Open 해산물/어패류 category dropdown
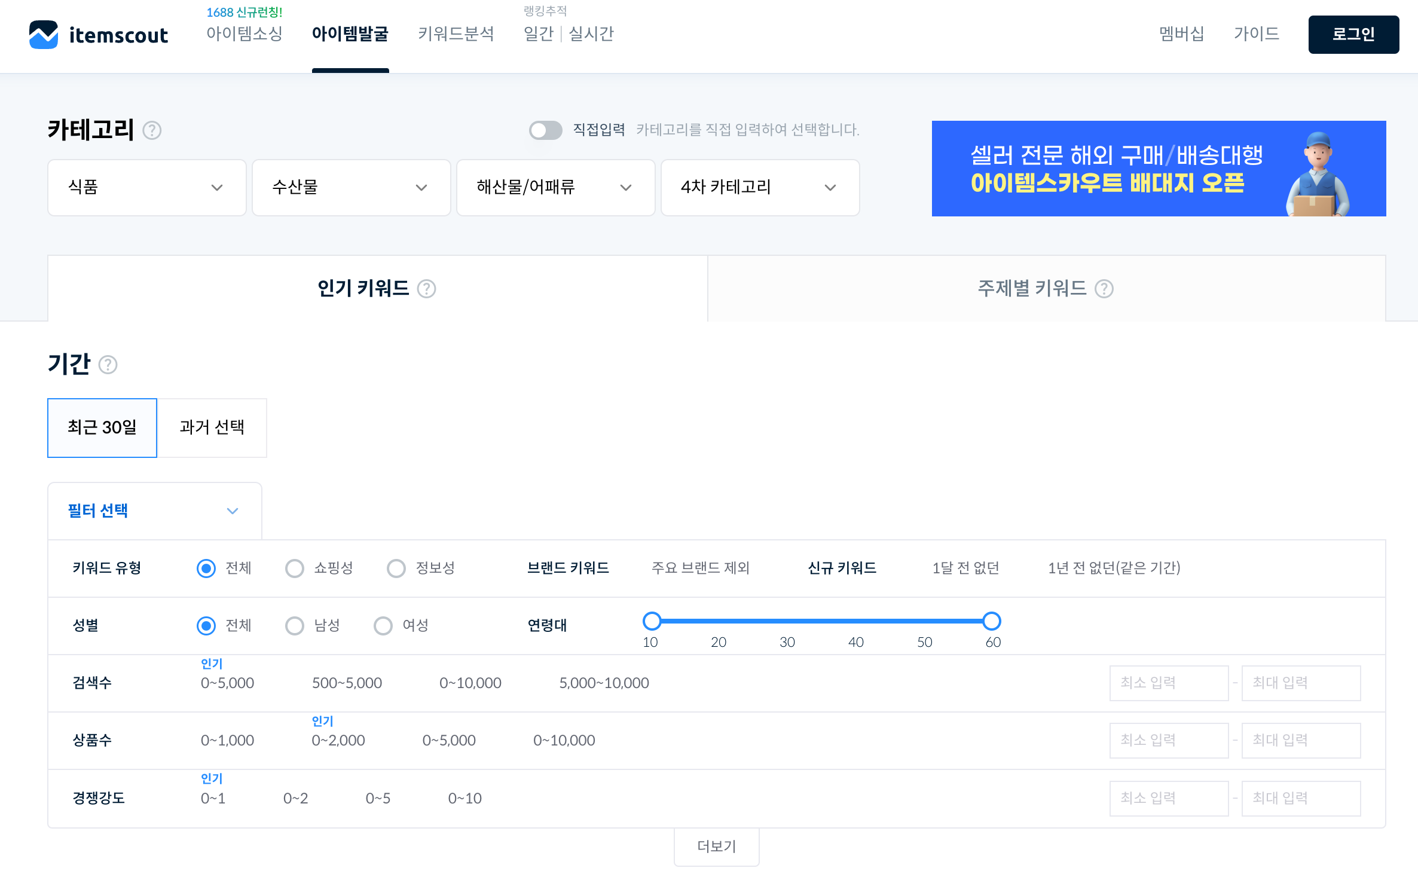The height and width of the screenshot is (874, 1418). pos(555,187)
